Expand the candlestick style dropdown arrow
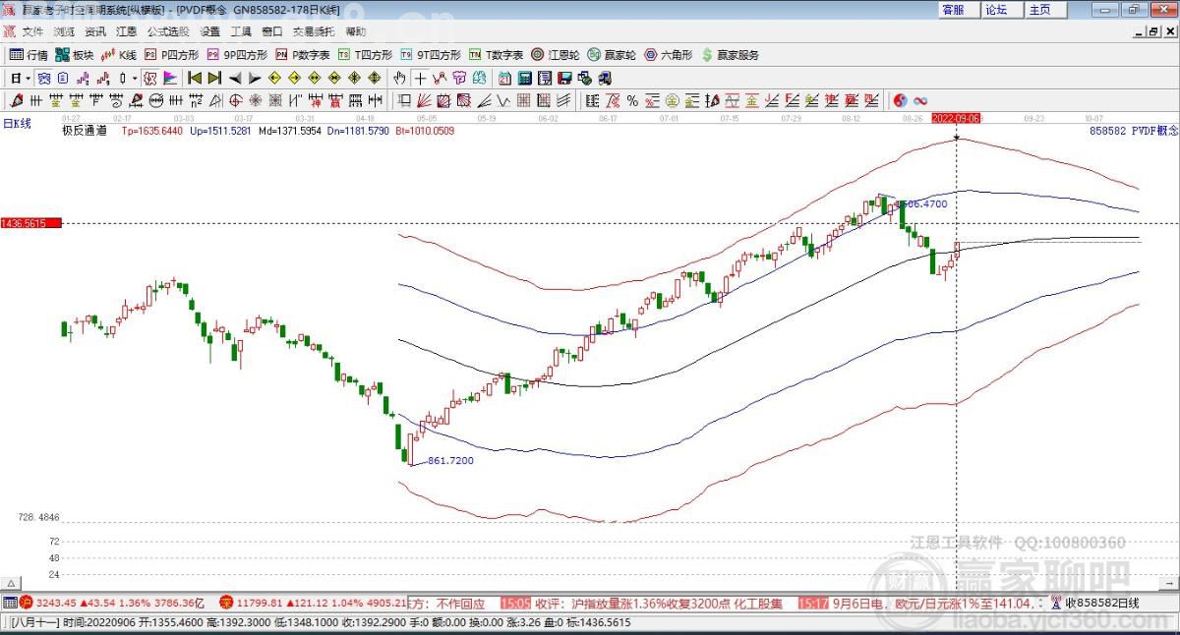 pyautogui.click(x=135, y=78)
